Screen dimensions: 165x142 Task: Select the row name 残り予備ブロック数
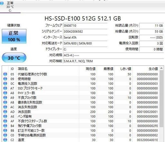(x=30, y=126)
